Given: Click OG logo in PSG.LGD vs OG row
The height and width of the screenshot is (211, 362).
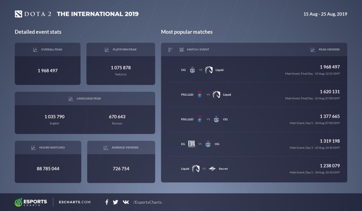Looking at the screenshot, I should click(216, 119).
